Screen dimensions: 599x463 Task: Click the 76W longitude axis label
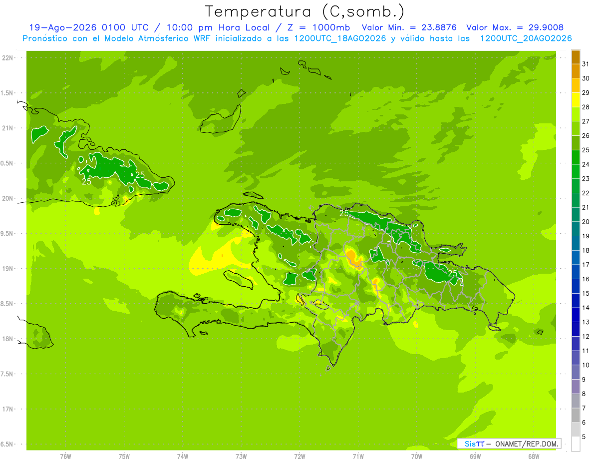(65, 457)
